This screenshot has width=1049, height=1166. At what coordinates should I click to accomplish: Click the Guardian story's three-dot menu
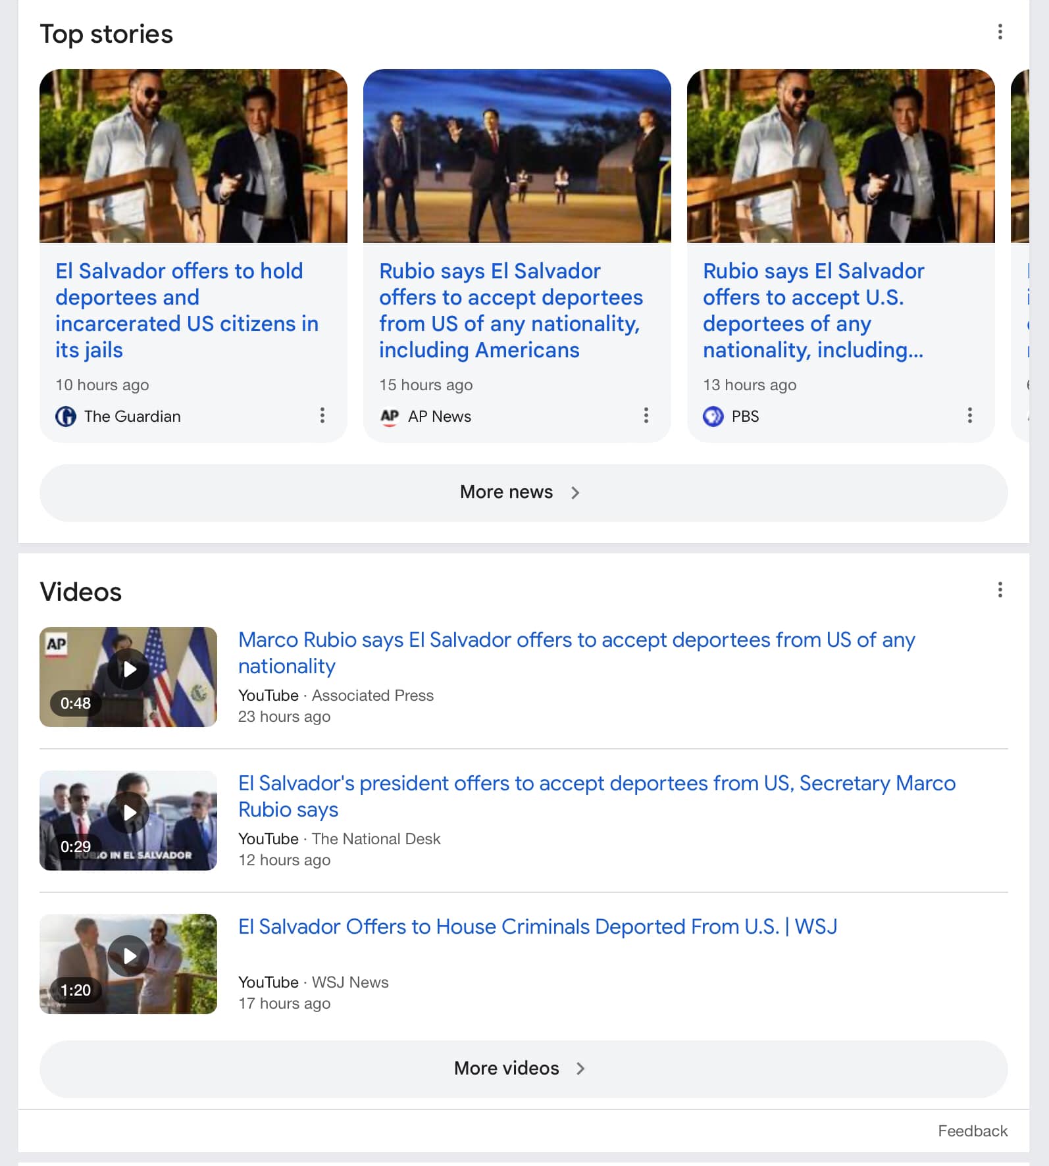(322, 415)
